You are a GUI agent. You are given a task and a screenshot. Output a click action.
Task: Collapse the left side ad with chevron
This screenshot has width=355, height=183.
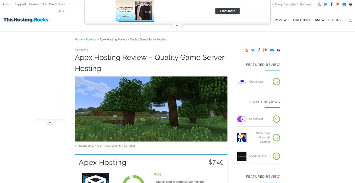pyautogui.click(x=50, y=122)
